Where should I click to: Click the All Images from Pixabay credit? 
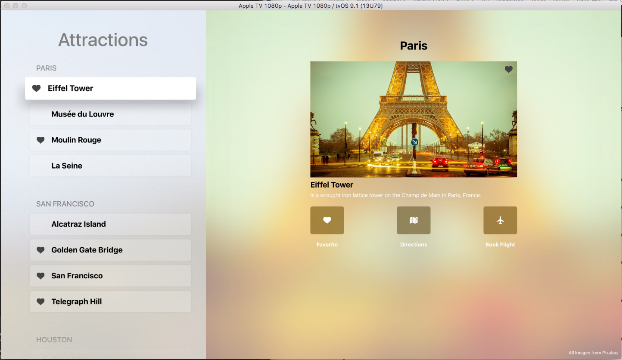pyautogui.click(x=594, y=352)
